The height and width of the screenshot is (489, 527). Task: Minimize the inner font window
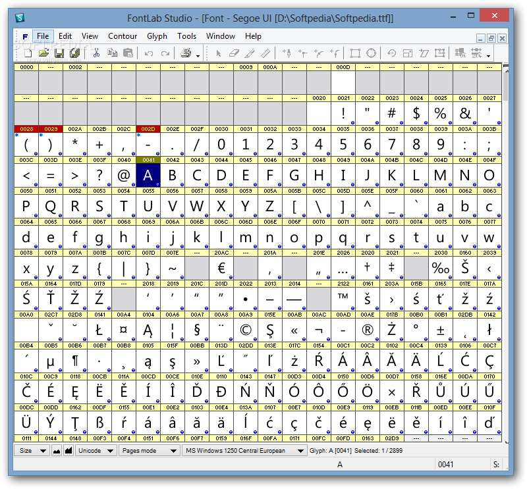pyautogui.click(x=481, y=38)
